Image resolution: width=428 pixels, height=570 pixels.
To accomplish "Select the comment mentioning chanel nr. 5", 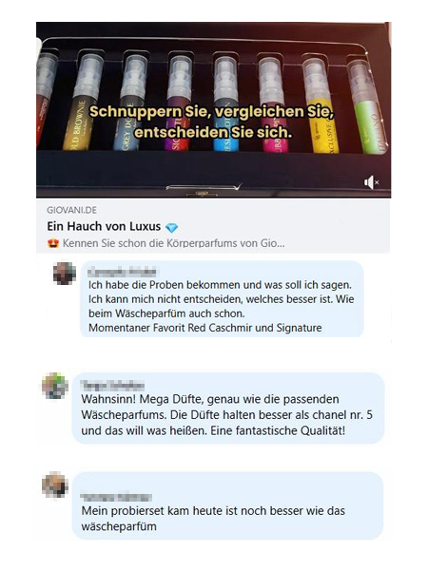I will click(x=228, y=408).
